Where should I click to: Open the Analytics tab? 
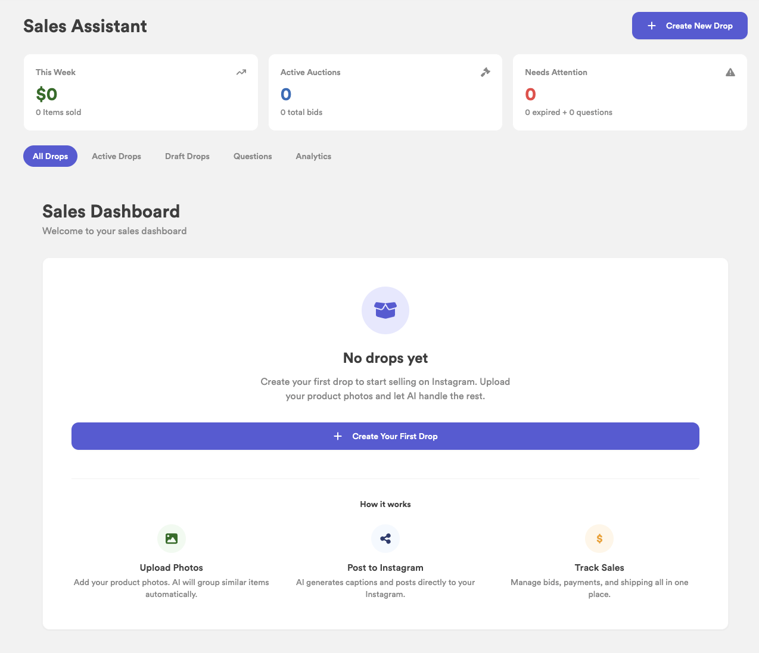point(313,156)
